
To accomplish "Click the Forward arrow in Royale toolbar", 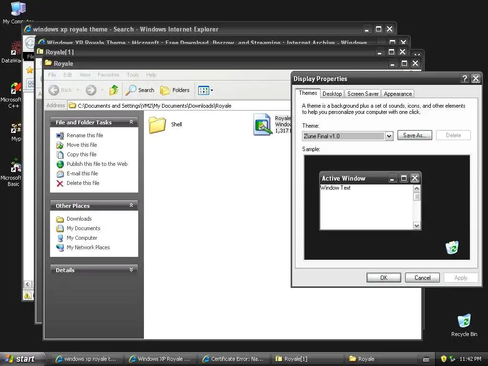I will tap(91, 90).
